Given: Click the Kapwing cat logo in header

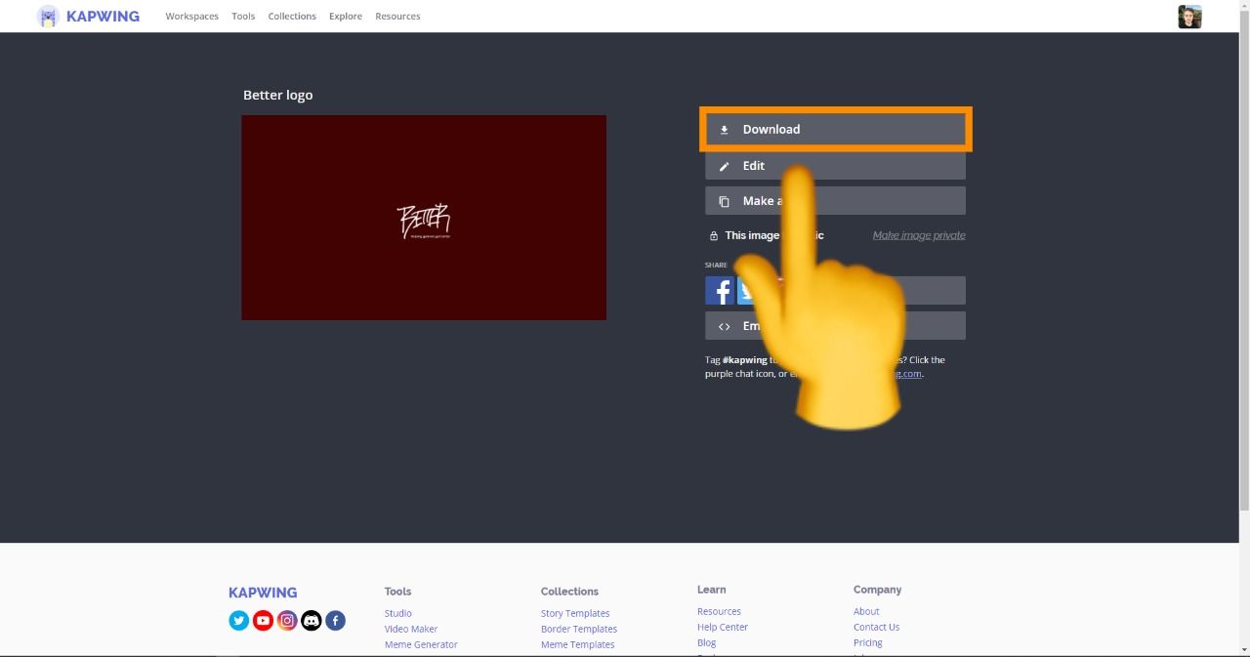Looking at the screenshot, I should (48, 17).
